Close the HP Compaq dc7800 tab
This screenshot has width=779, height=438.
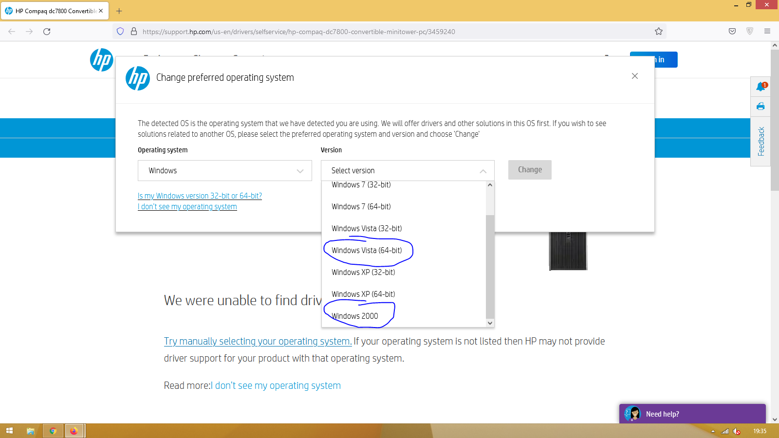click(101, 11)
